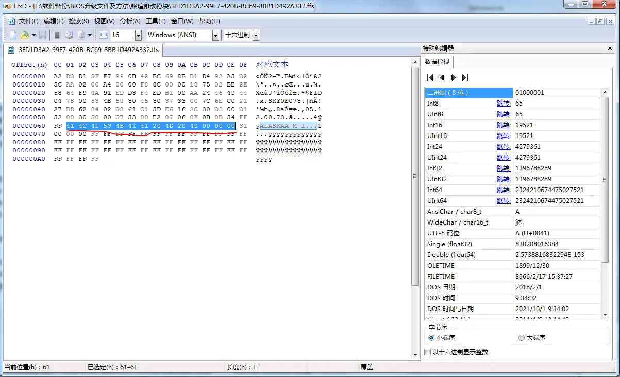Go to previous byte in data inspector
620x377 pixels.
click(442, 77)
